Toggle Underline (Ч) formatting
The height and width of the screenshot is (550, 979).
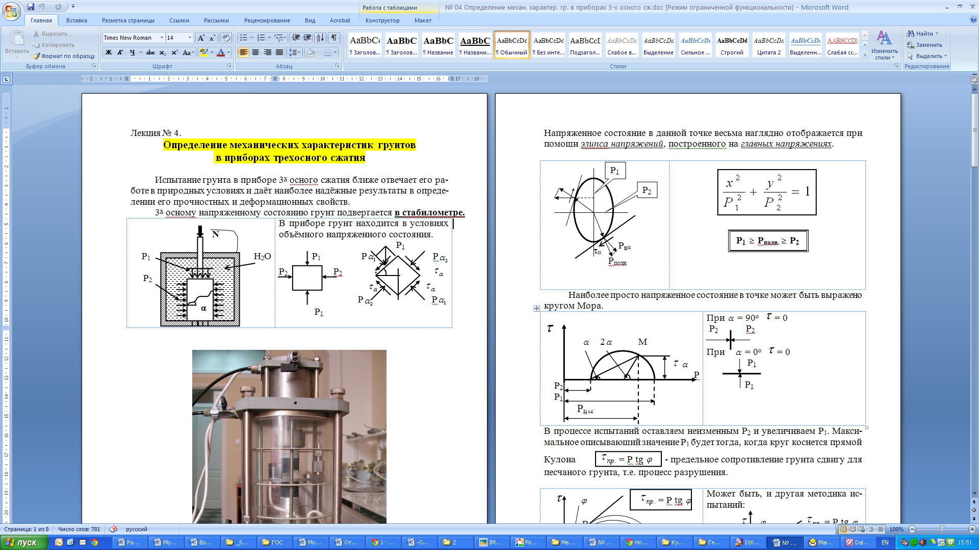[x=132, y=52]
